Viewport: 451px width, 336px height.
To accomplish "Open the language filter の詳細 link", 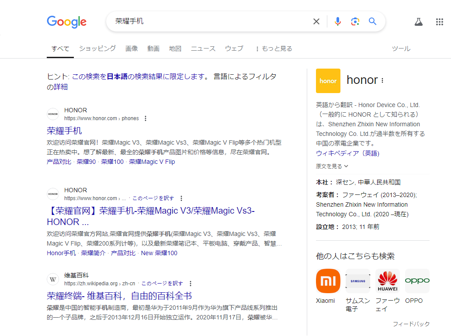I will click(x=61, y=87).
